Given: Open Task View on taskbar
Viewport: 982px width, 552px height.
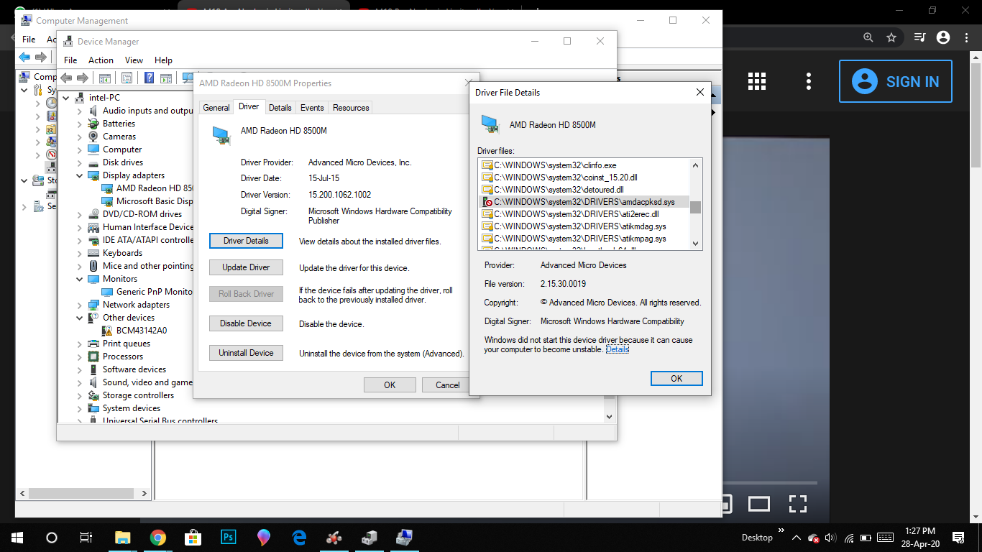Looking at the screenshot, I should point(86,537).
